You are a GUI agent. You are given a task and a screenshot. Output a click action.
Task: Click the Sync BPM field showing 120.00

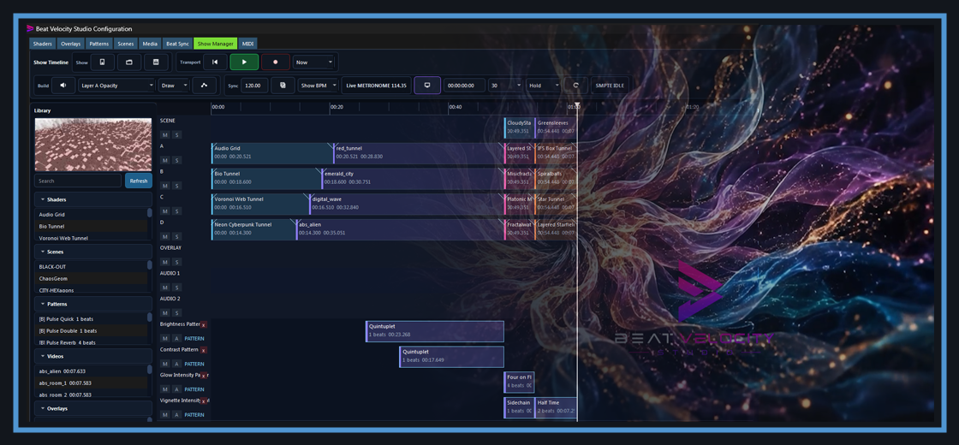click(x=254, y=86)
